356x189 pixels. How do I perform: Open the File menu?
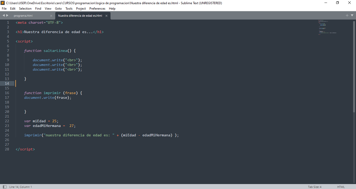pos(4,9)
